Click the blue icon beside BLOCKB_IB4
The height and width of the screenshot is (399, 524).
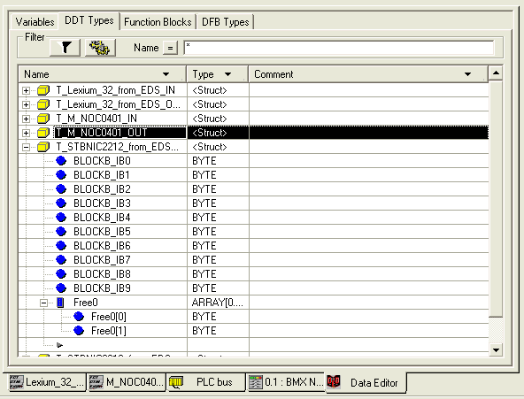click(x=61, y=218)
